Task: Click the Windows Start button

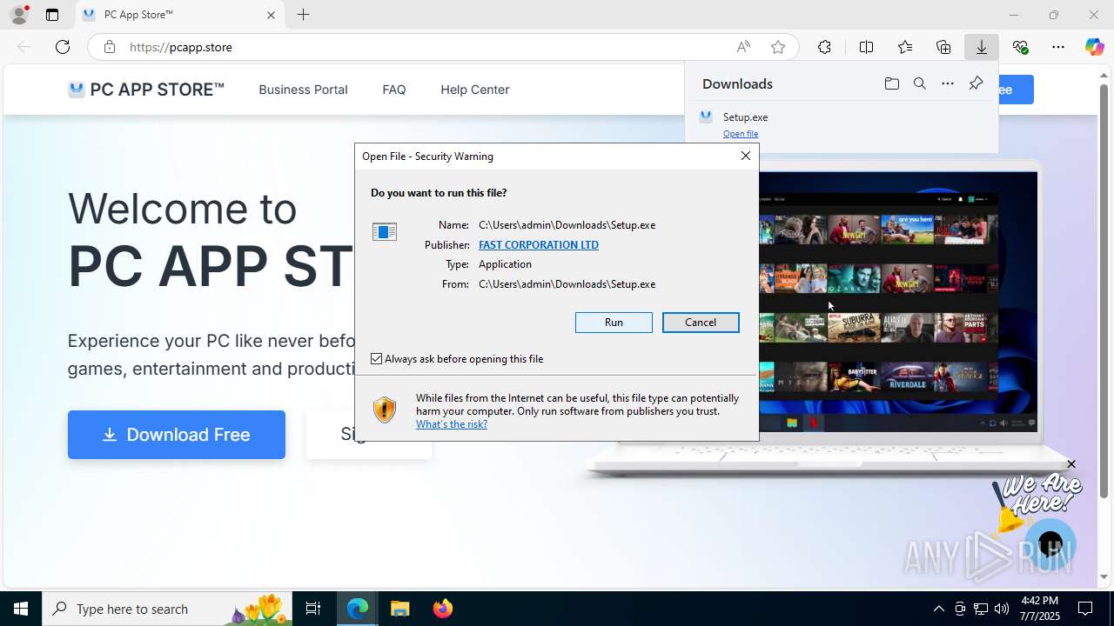Action: [x=21, y=609]
